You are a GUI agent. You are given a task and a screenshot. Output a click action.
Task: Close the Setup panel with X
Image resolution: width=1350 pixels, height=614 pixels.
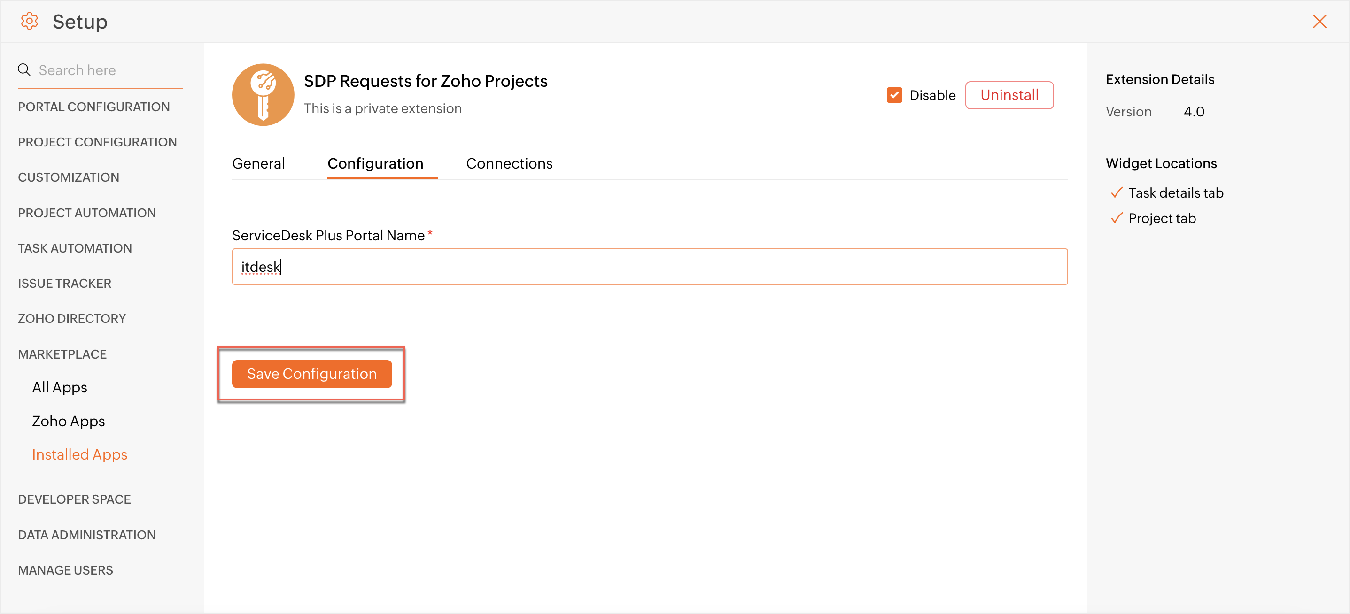point(1319,22)
